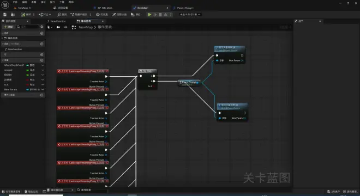Open My Blueprint settings gear
The image size is (360, 196).
tap(42, 27)
